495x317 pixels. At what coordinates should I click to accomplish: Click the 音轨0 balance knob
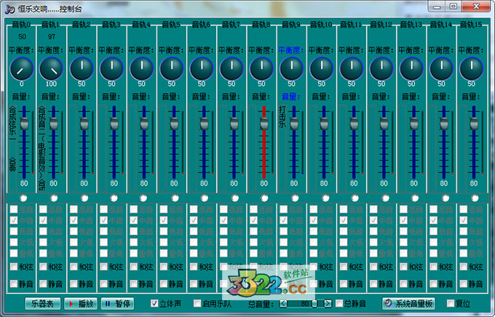pyautogui.click(x=21, y=68)
